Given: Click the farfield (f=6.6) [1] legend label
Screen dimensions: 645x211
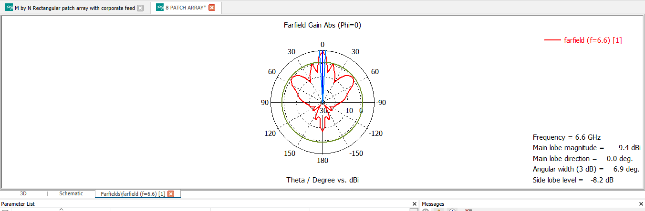Looking at the screenshot, I should pyautogui.click(x=593, y=40).
